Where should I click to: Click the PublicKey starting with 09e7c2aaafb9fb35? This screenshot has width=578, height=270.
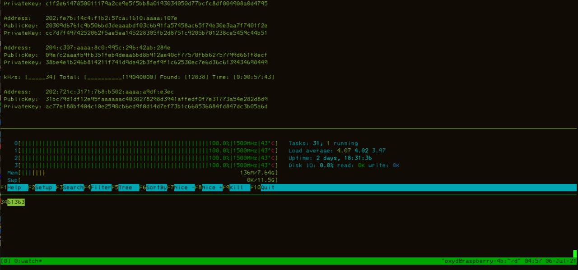coord(157,55)
